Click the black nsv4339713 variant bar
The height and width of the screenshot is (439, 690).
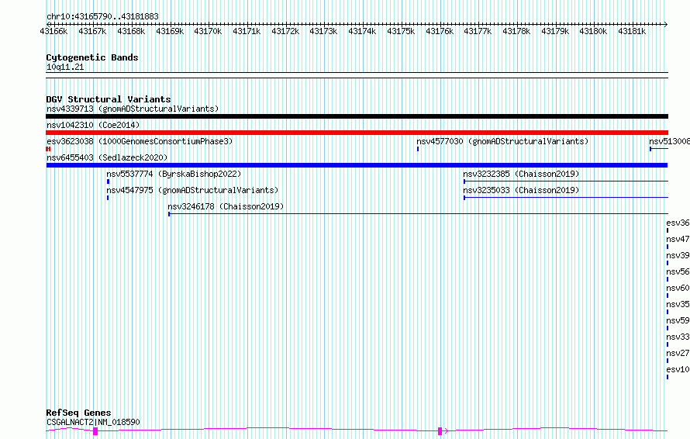(357, 116)
